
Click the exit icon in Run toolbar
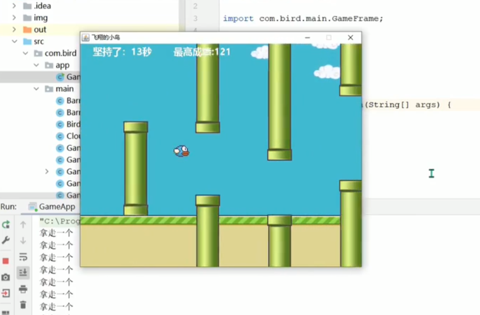click(6, 293)
